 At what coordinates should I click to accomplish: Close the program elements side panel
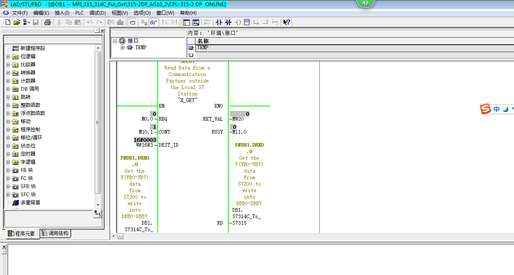102,30
